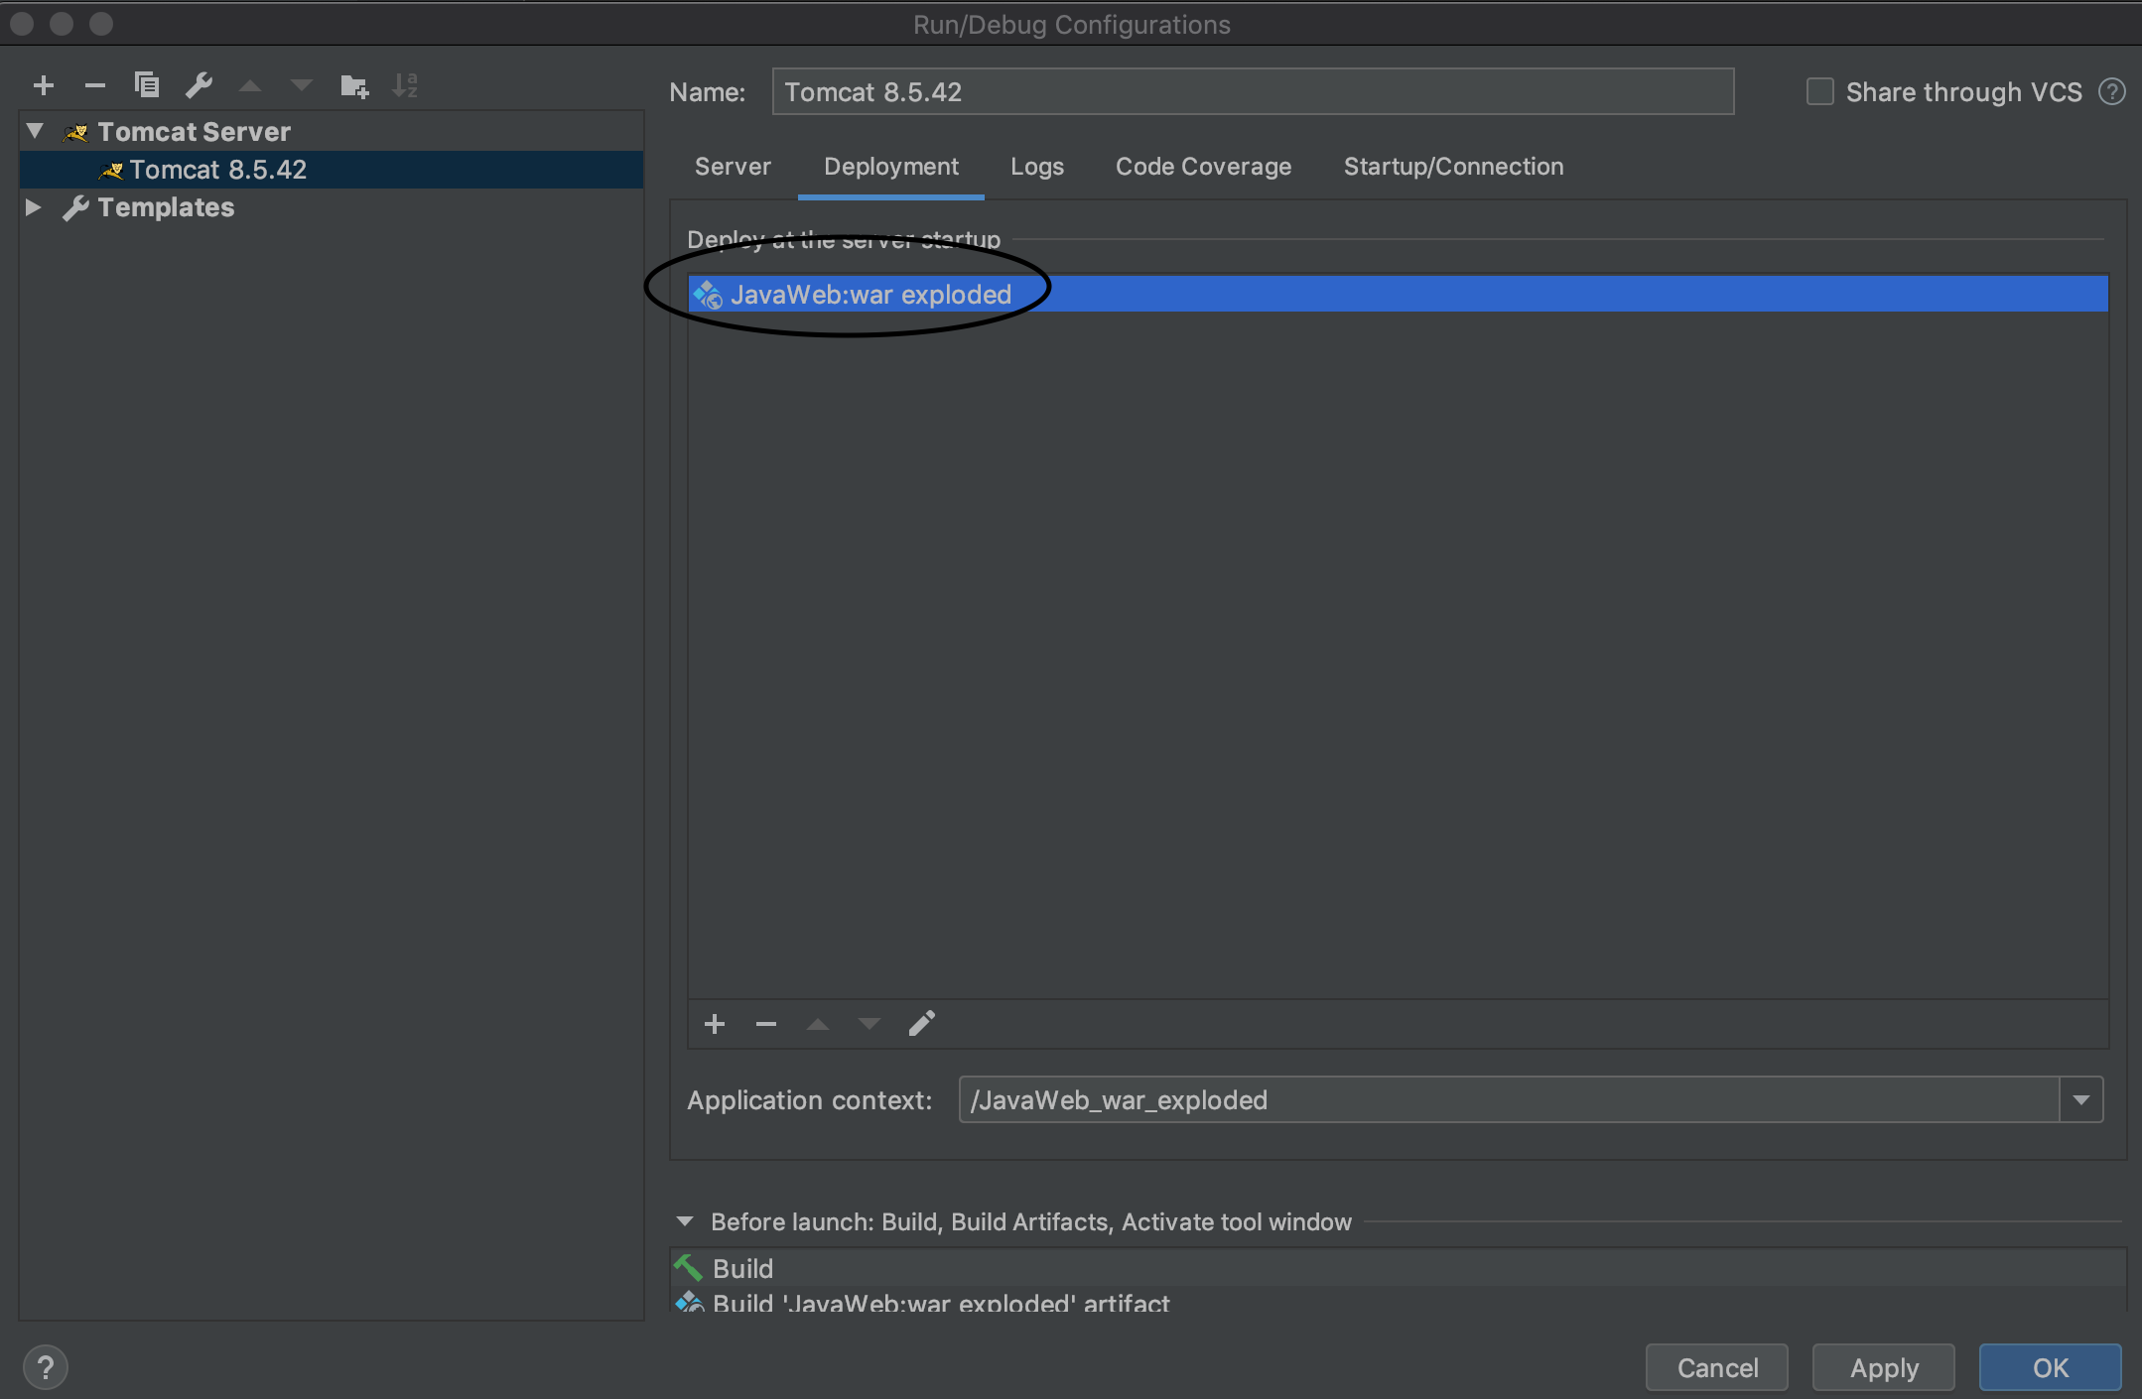Add an artifact to deployment list
Screen dimensions: 2142x1399
click(x=715, y=1024)
